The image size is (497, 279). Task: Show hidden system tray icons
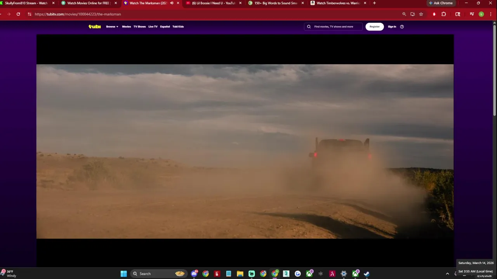tap(447, 274)
